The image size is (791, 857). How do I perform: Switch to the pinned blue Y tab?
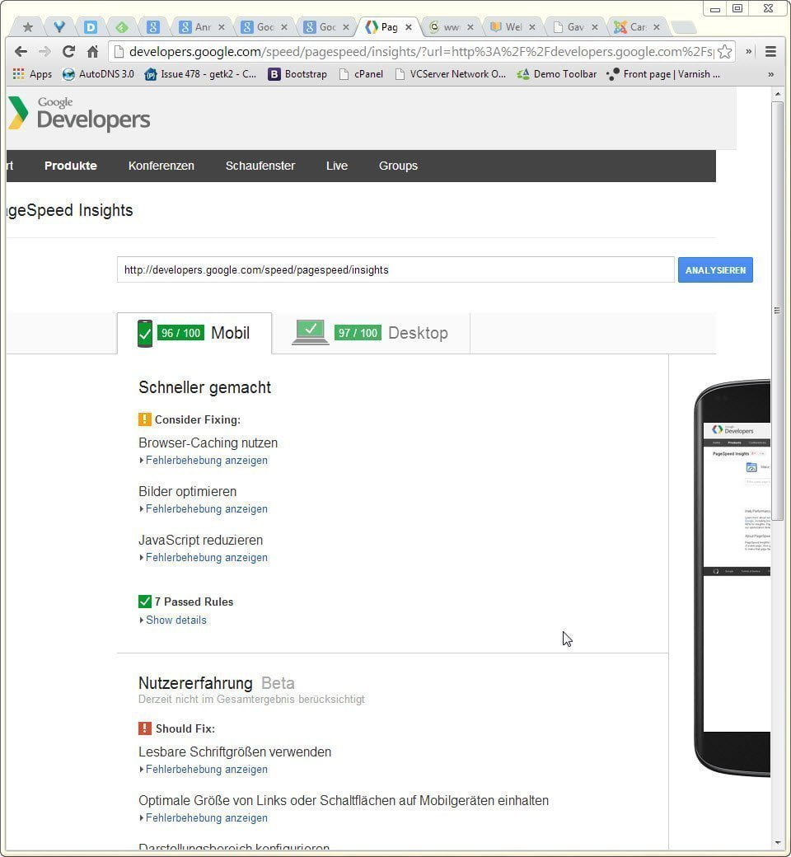[59, 26]
